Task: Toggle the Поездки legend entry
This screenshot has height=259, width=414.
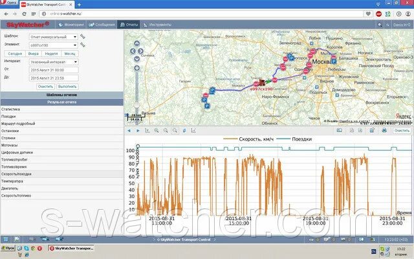Action: (294, 139)
